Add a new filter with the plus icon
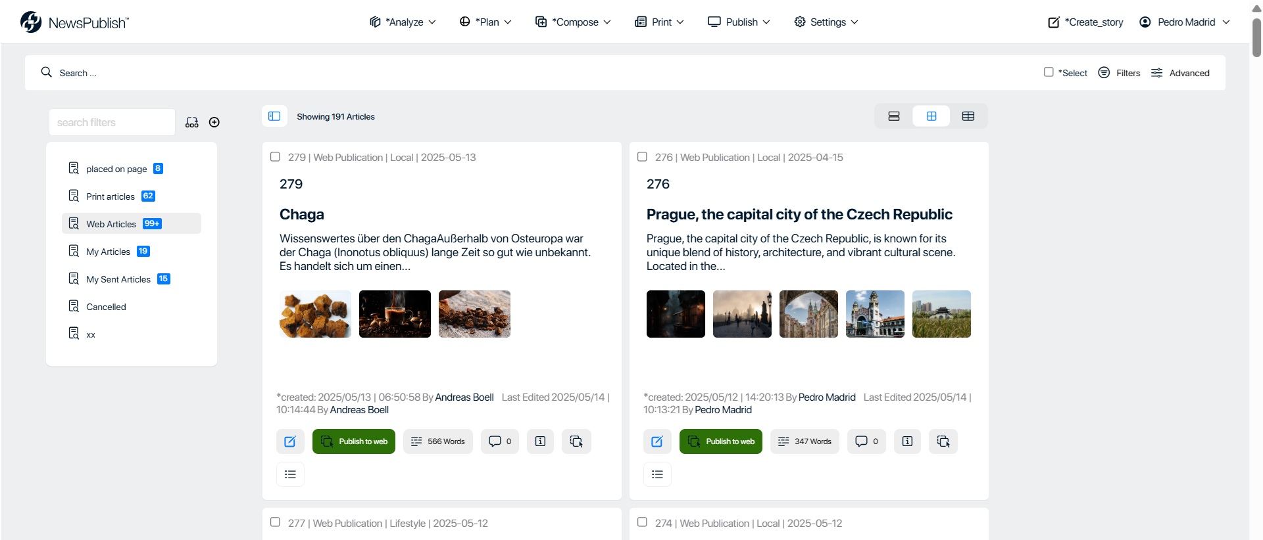The height and width of the screenshot is (540, 1263). pos(214,122)
